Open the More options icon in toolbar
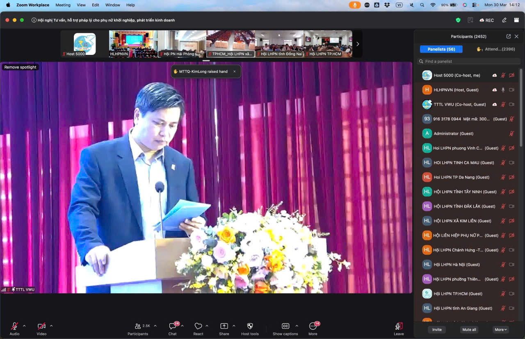The image size is (525, 339). [313, 326]
